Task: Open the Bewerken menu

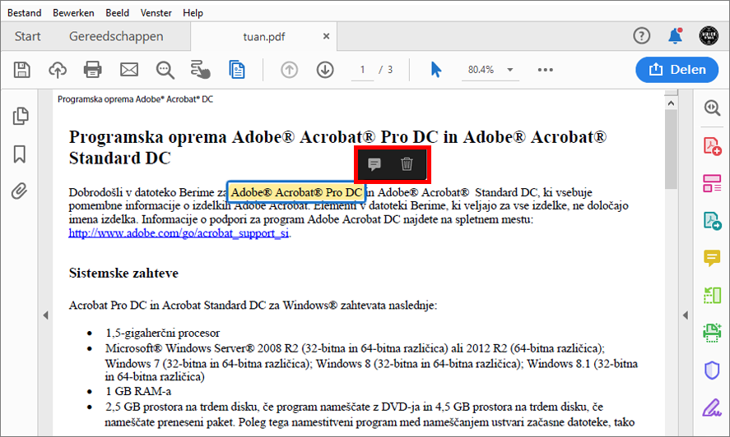Action: click(73, 12)
